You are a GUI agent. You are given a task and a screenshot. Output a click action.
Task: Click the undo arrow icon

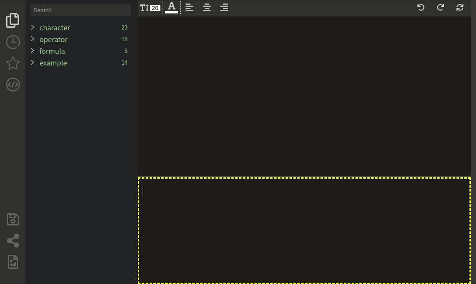coord(421,7)
